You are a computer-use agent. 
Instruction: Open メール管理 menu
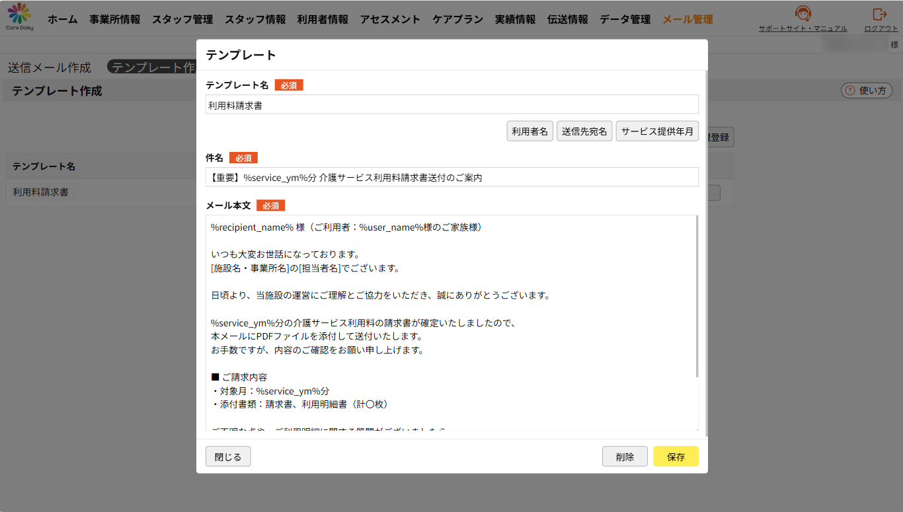687,19
